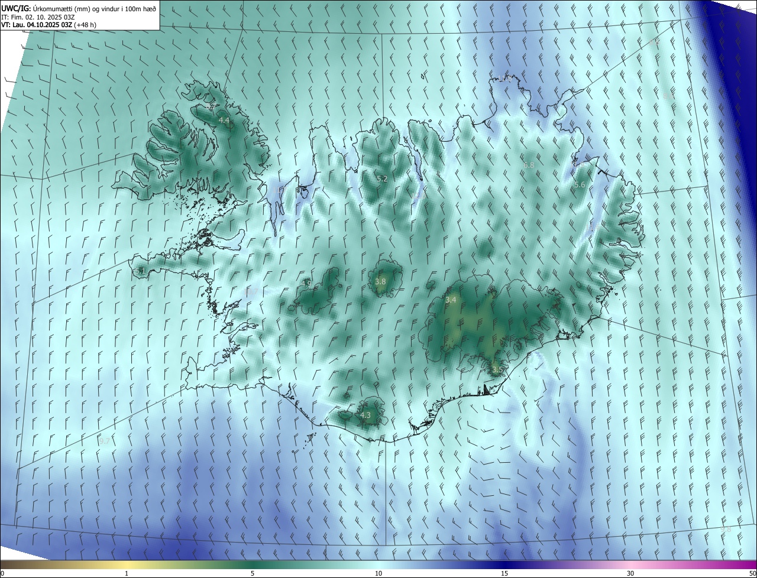Screen dimensions: 757x578
Task: Click the 4.9 value in the west highlands
Action: coord(306,284)
